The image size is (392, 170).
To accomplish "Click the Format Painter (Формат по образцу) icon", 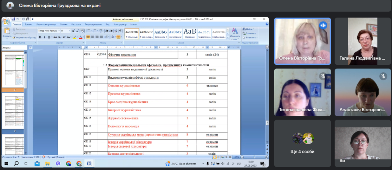I will pyautogui.click(x=14, y=37).
